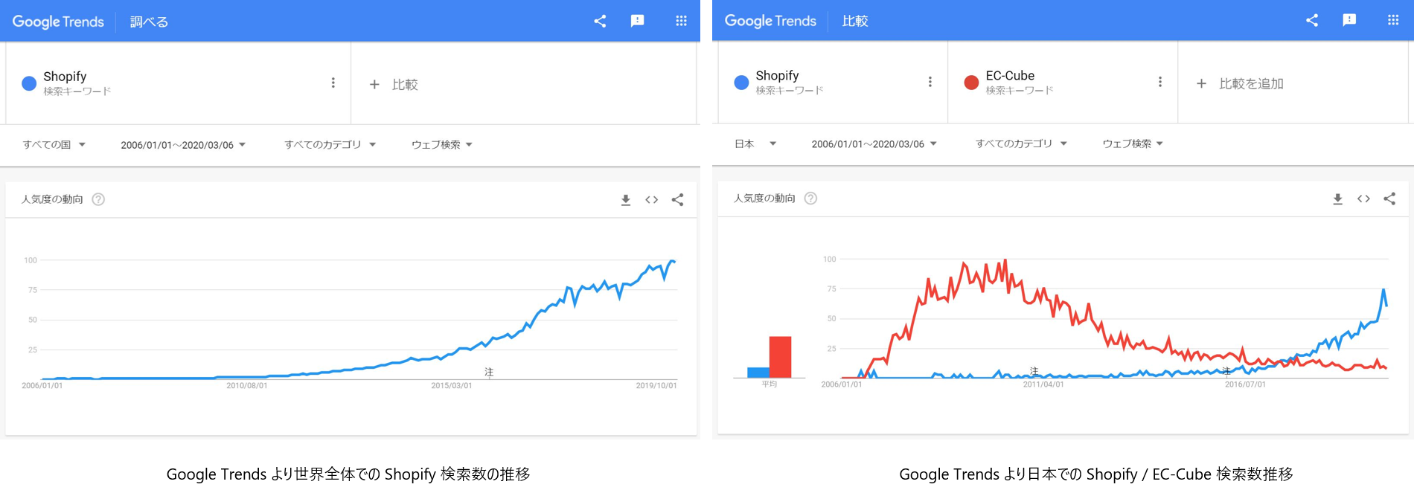Open left すべてのカテゴリ category dropdown
The width and height of the screenshot is (1414, 493).
click(x=330, y=144)
